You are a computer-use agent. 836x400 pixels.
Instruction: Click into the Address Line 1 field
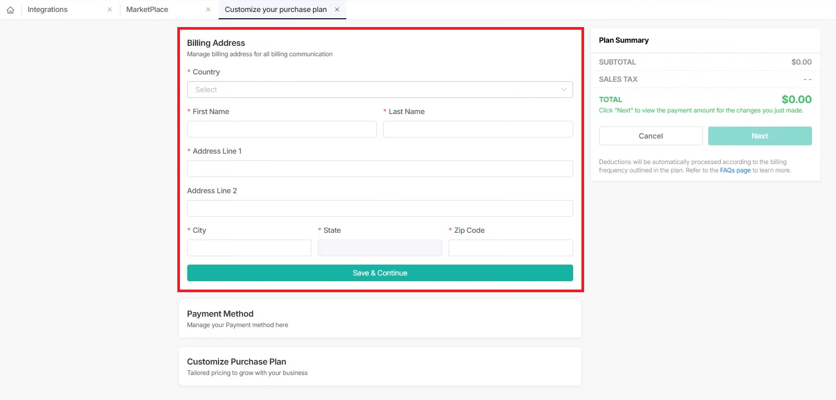380,169
